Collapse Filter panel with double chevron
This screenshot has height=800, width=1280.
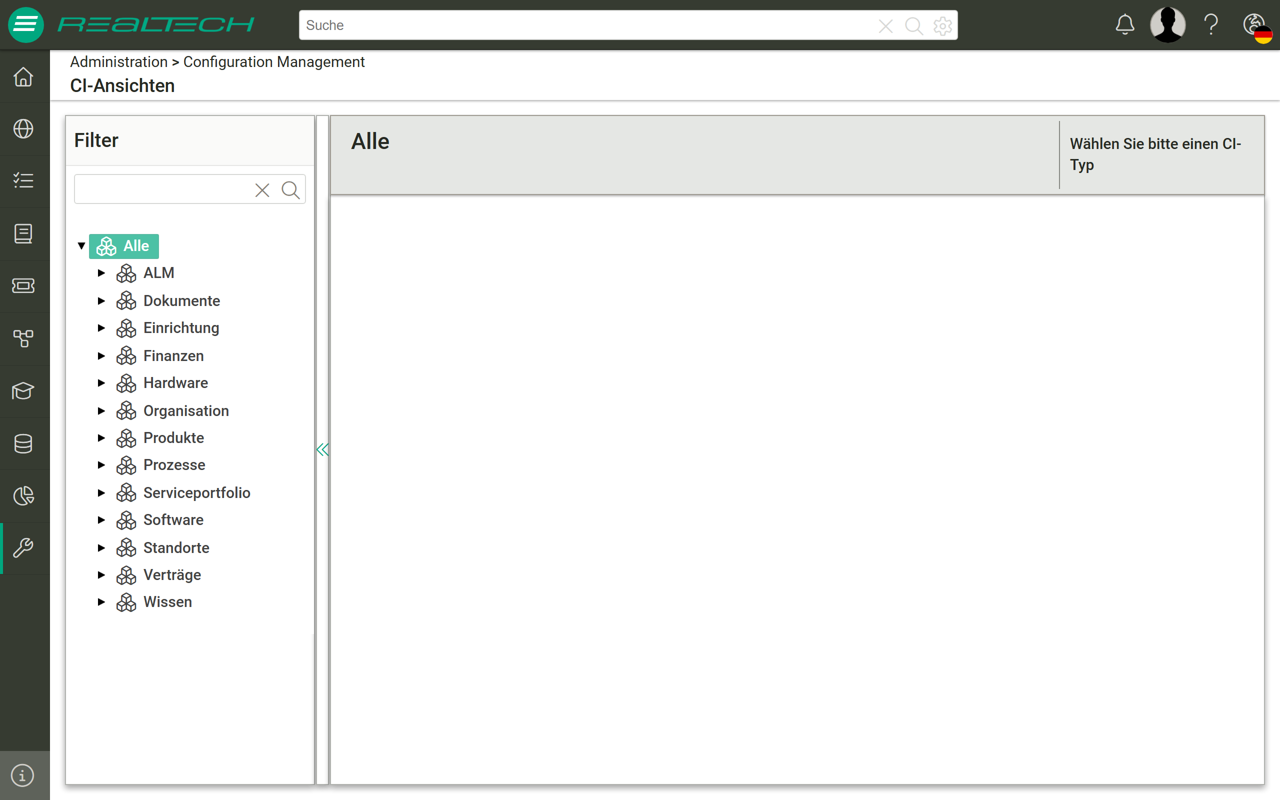pos(322,449)
